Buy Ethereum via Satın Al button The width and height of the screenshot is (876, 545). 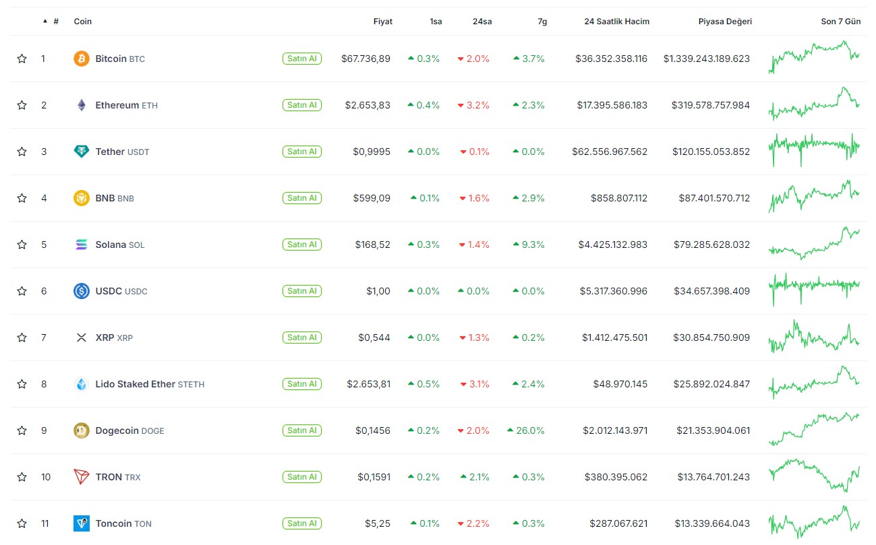(302, 105)
